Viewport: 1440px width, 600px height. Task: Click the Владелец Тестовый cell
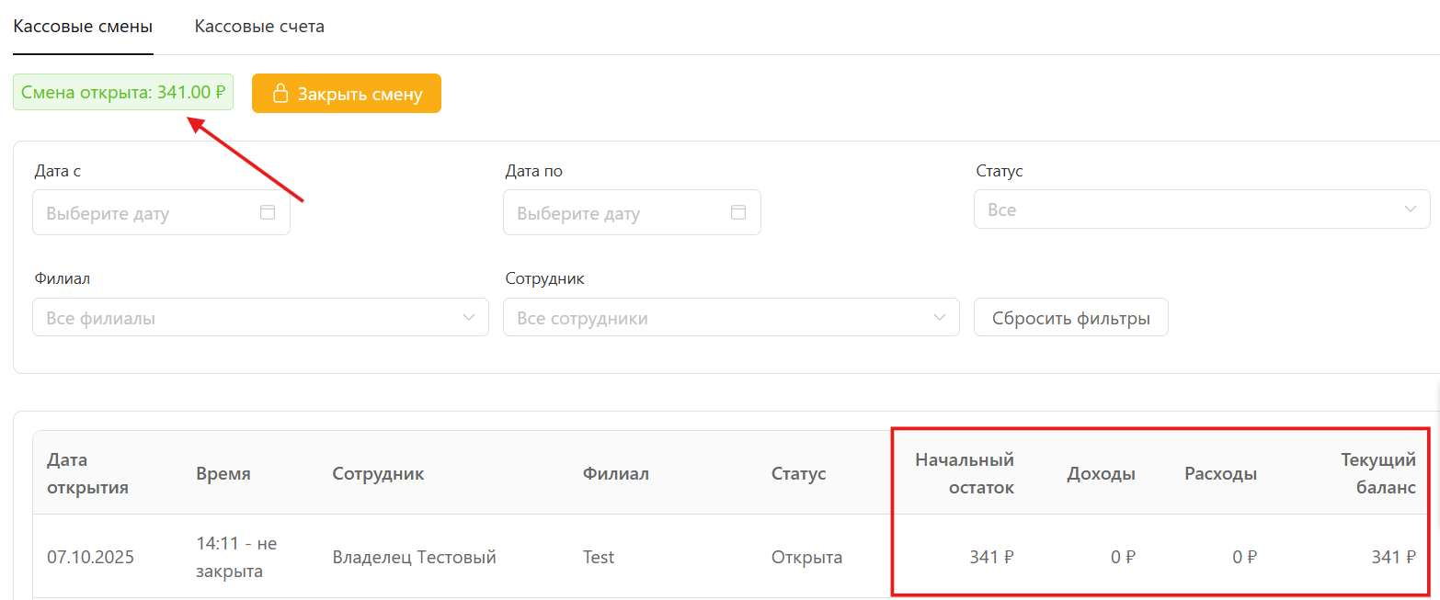(414, 557)
